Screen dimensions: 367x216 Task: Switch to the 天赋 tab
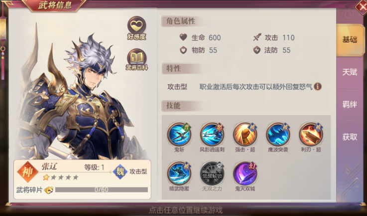(350, 72)
